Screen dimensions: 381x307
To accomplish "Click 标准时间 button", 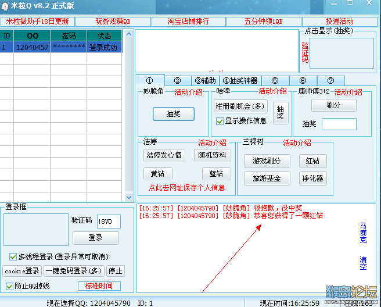I will click(x=99, y=286).
